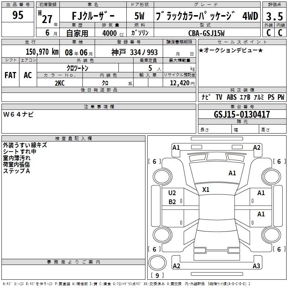288x288 pixels.
Task: Select the overall score 3.5
Action: [x=274, y=16]
